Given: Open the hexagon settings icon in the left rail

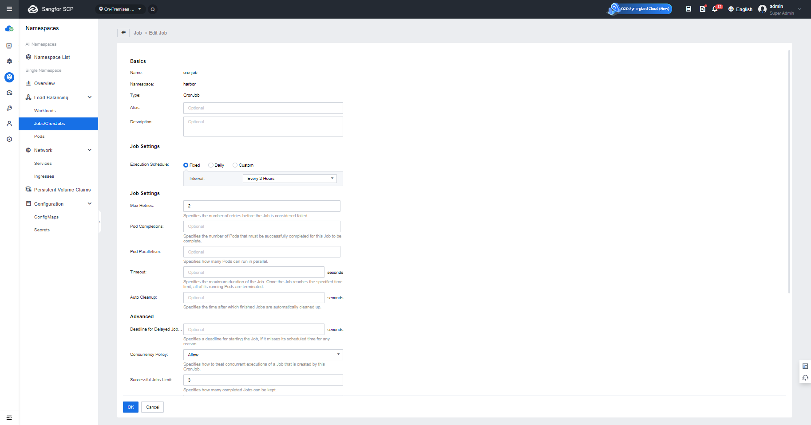Looking at the screenshot, I should pyautogui.click(x=9, y=139).
